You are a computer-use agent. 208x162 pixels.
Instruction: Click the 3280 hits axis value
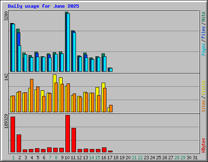point(6,16)
